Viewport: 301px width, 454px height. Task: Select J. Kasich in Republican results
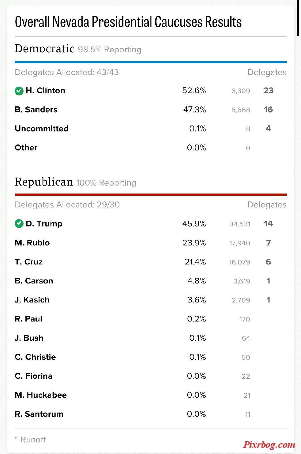(32, 300)
